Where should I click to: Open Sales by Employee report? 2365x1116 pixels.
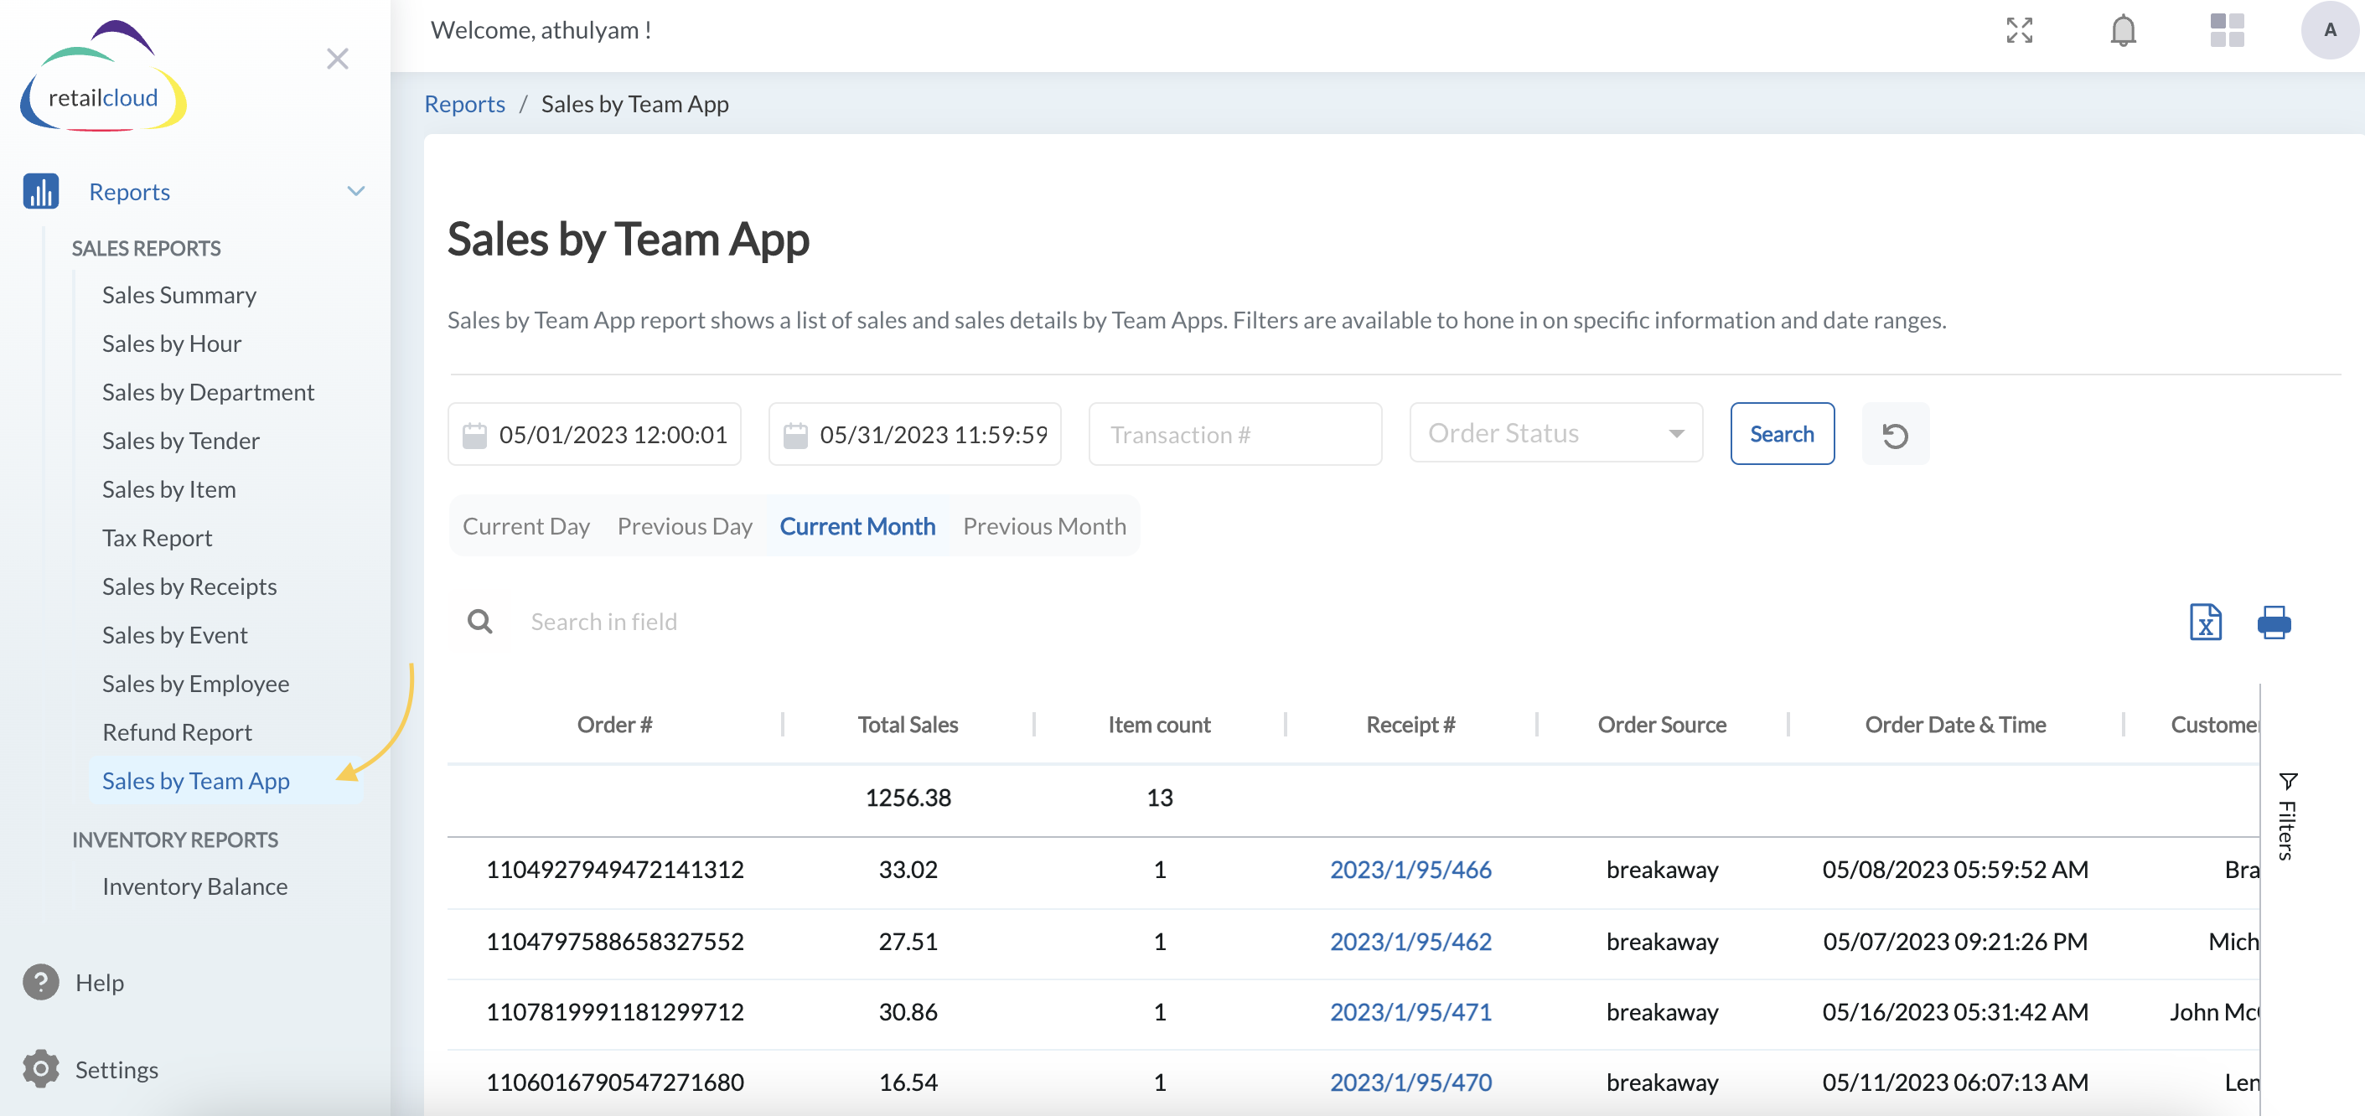pyautogui.click(x=195, y=684)
